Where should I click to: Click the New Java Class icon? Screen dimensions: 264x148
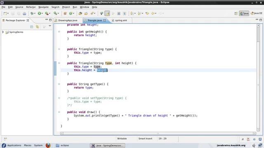71,14
